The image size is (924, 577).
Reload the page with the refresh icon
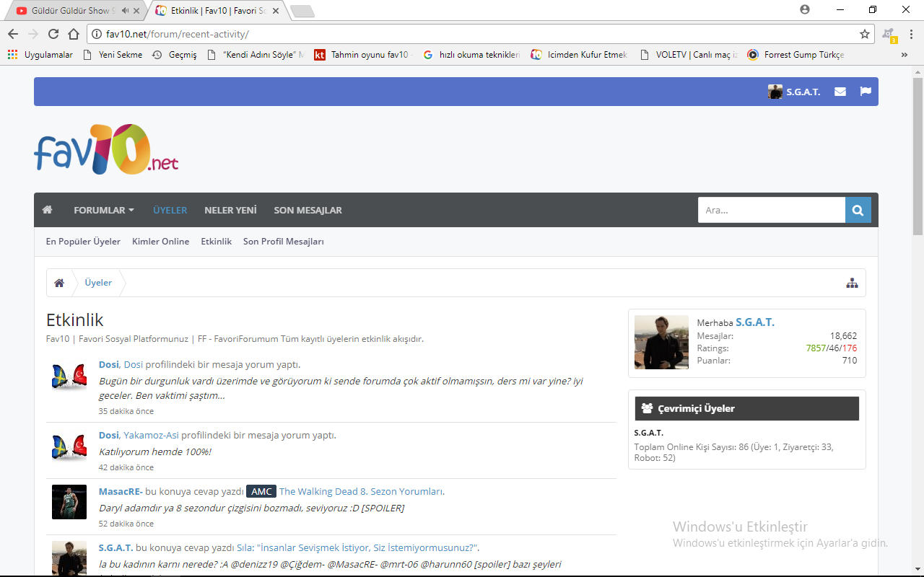53,34
